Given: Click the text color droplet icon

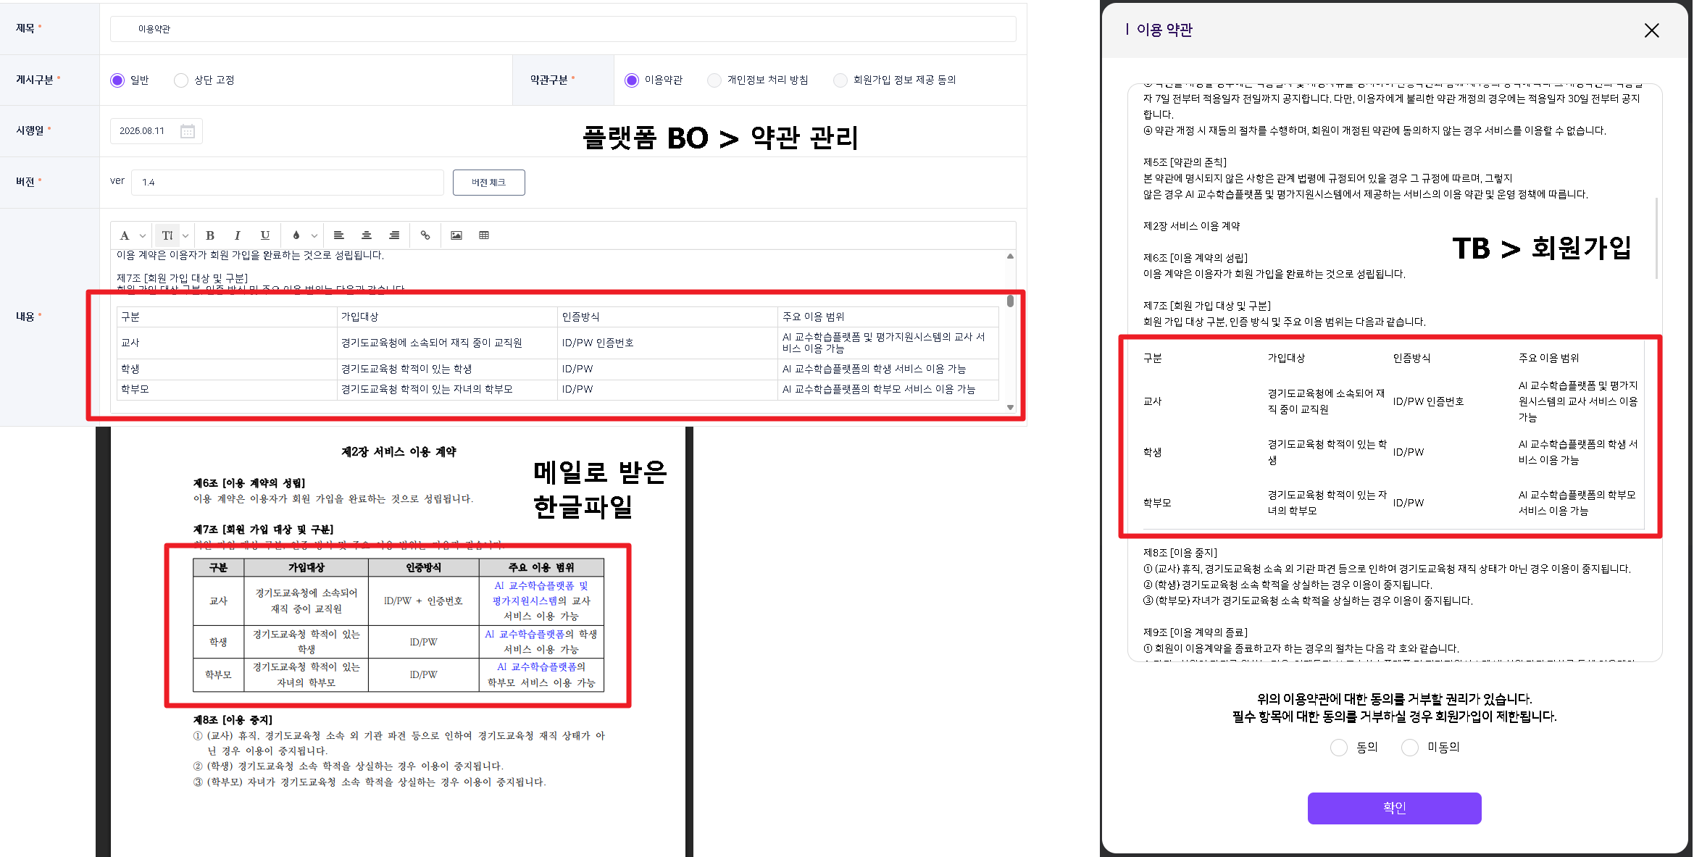Looking at the screenshot, I should click(296, 235).
